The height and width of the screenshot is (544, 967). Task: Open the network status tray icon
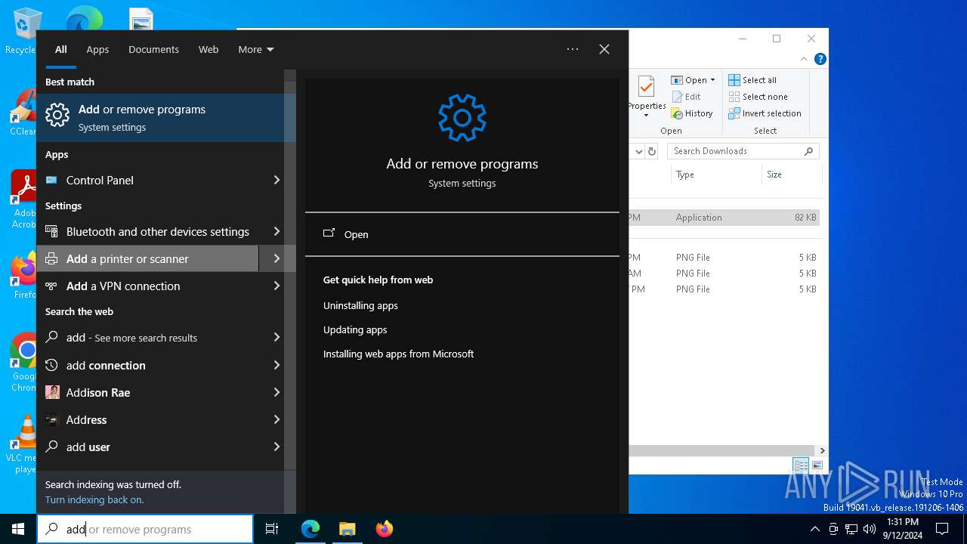click(x=851, y=529)
